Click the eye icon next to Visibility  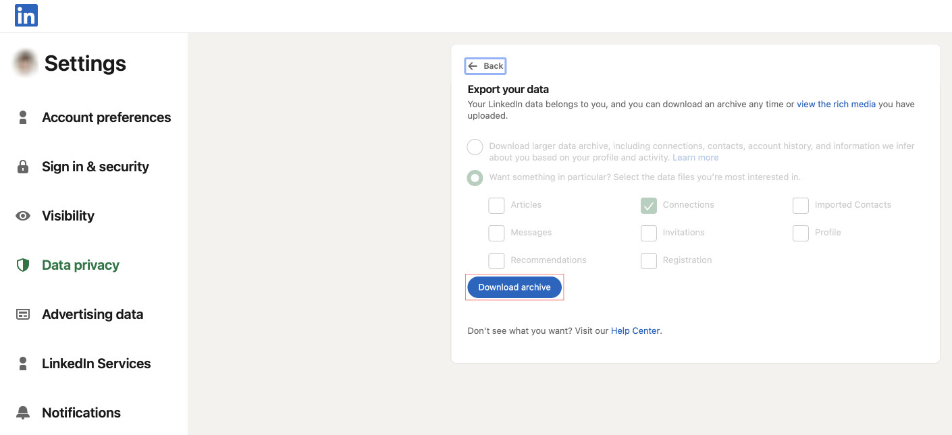tap(23, 215)
